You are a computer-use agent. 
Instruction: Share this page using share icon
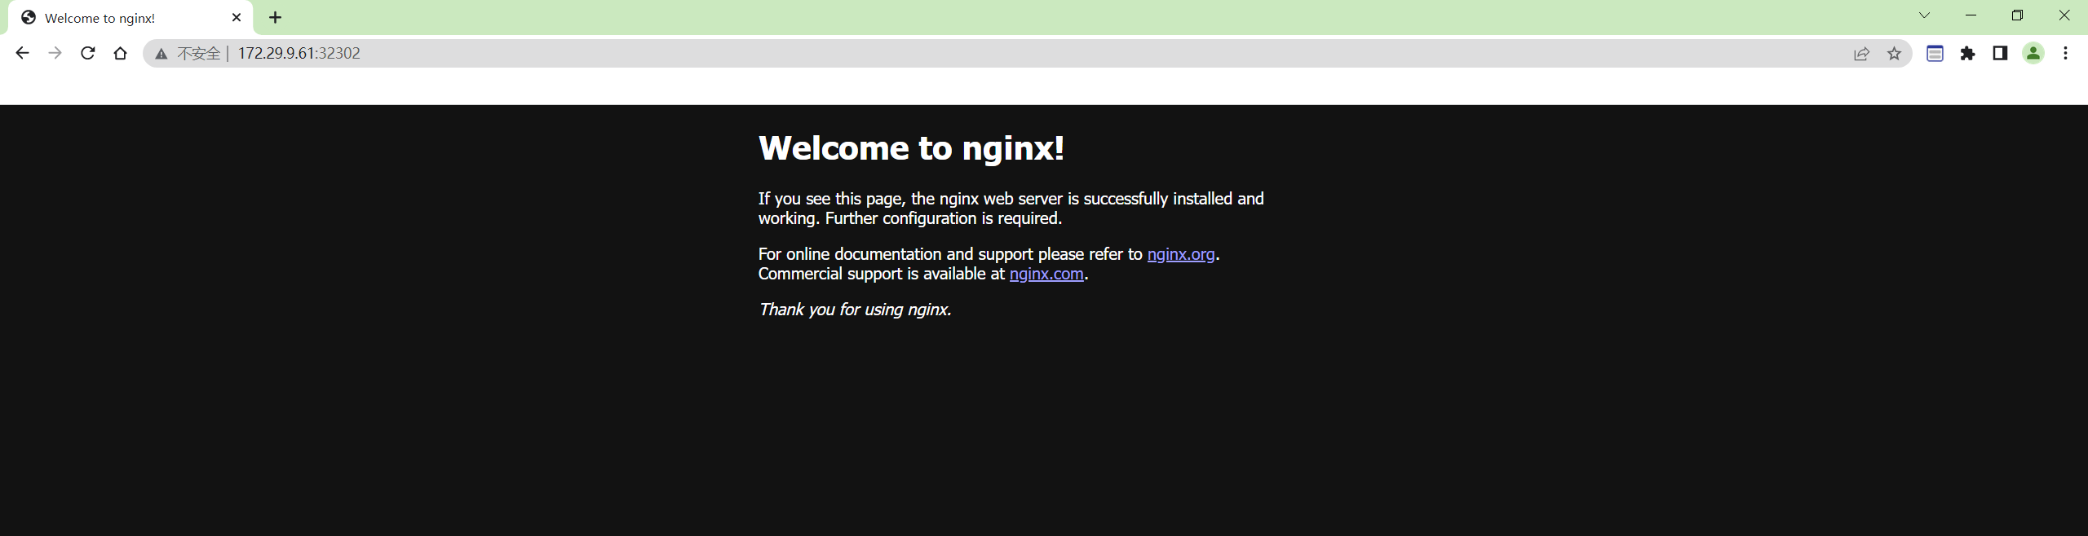tap(1861, 54)
